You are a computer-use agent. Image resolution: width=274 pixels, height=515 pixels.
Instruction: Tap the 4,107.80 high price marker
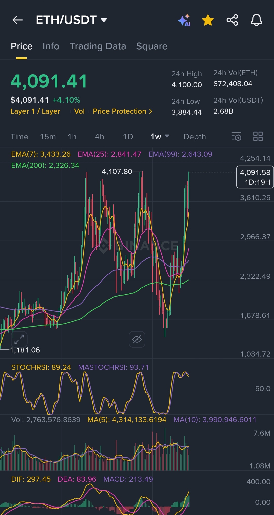pos(117,171)
